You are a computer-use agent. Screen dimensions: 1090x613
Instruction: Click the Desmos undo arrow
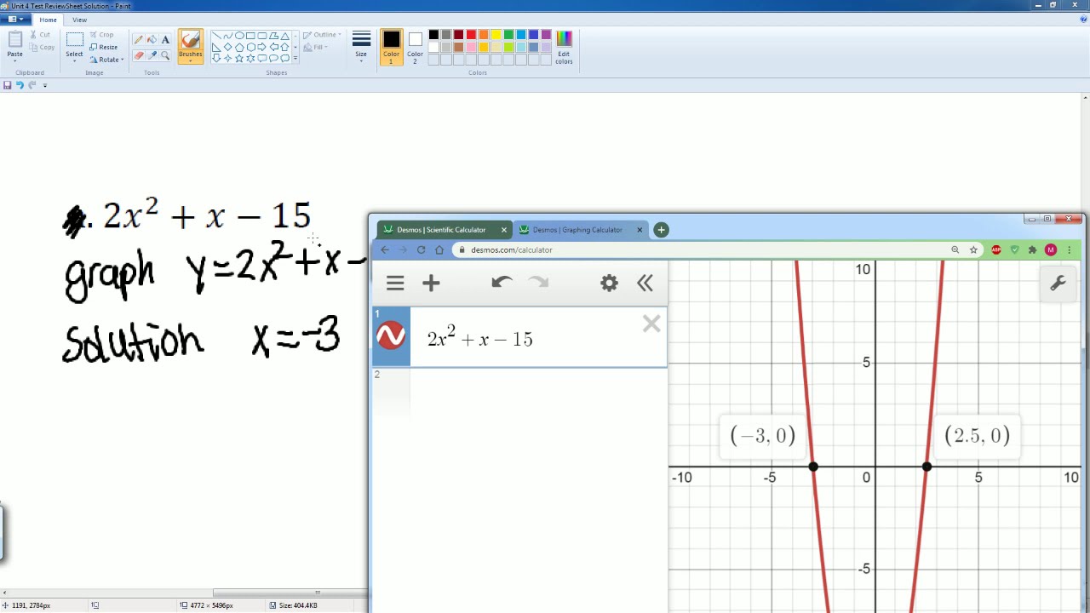point(502,283)
